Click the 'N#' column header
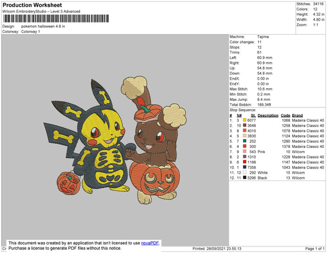The height and width of the screenshot is (253, 327). point(239,116)
